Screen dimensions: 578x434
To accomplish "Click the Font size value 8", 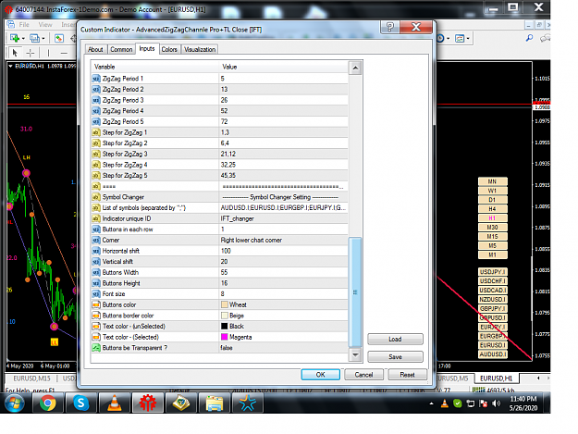I will click(283, 294).
